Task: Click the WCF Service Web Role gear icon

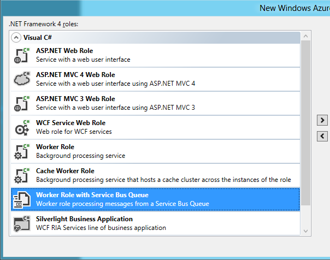Action: pyautogui.click(x=22, y=127)
